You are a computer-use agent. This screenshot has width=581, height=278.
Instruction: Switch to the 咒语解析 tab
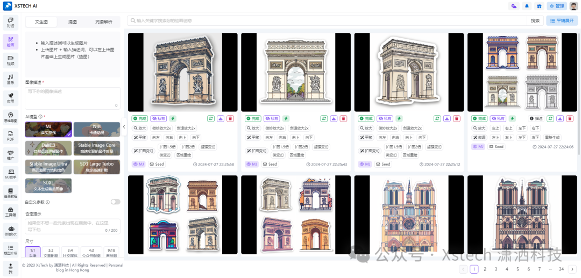point(104,22)
